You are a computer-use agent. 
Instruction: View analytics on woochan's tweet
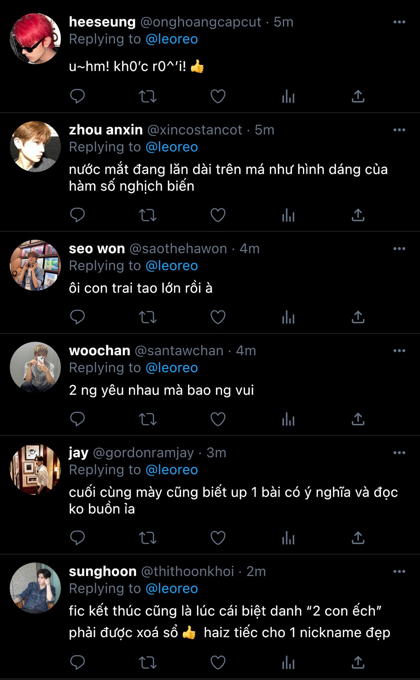(x=288, y=419)
